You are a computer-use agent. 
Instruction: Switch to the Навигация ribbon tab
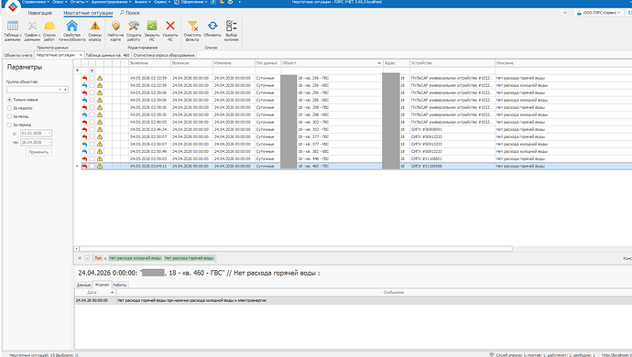[40, 13]
